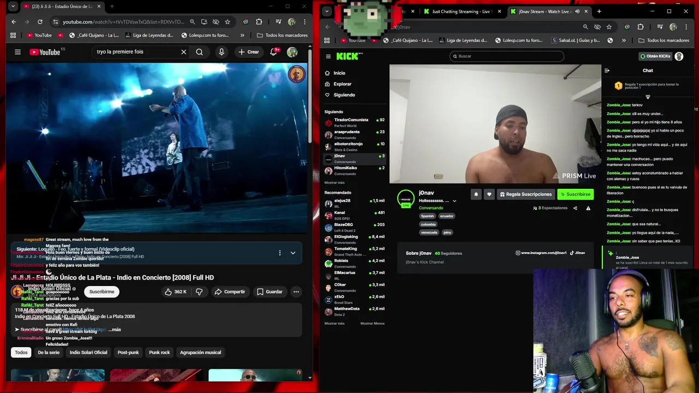699x393 pixels.
Task: Click the Kick Buscar search field
Action: [507, 56]
